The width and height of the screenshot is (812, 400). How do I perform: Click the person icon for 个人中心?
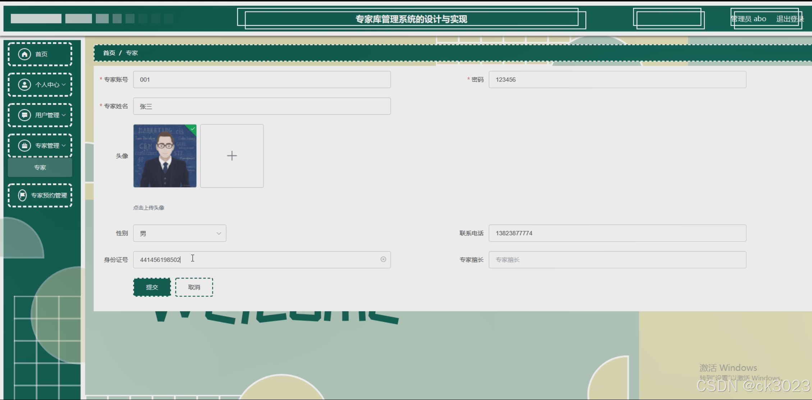pos(24,84)
